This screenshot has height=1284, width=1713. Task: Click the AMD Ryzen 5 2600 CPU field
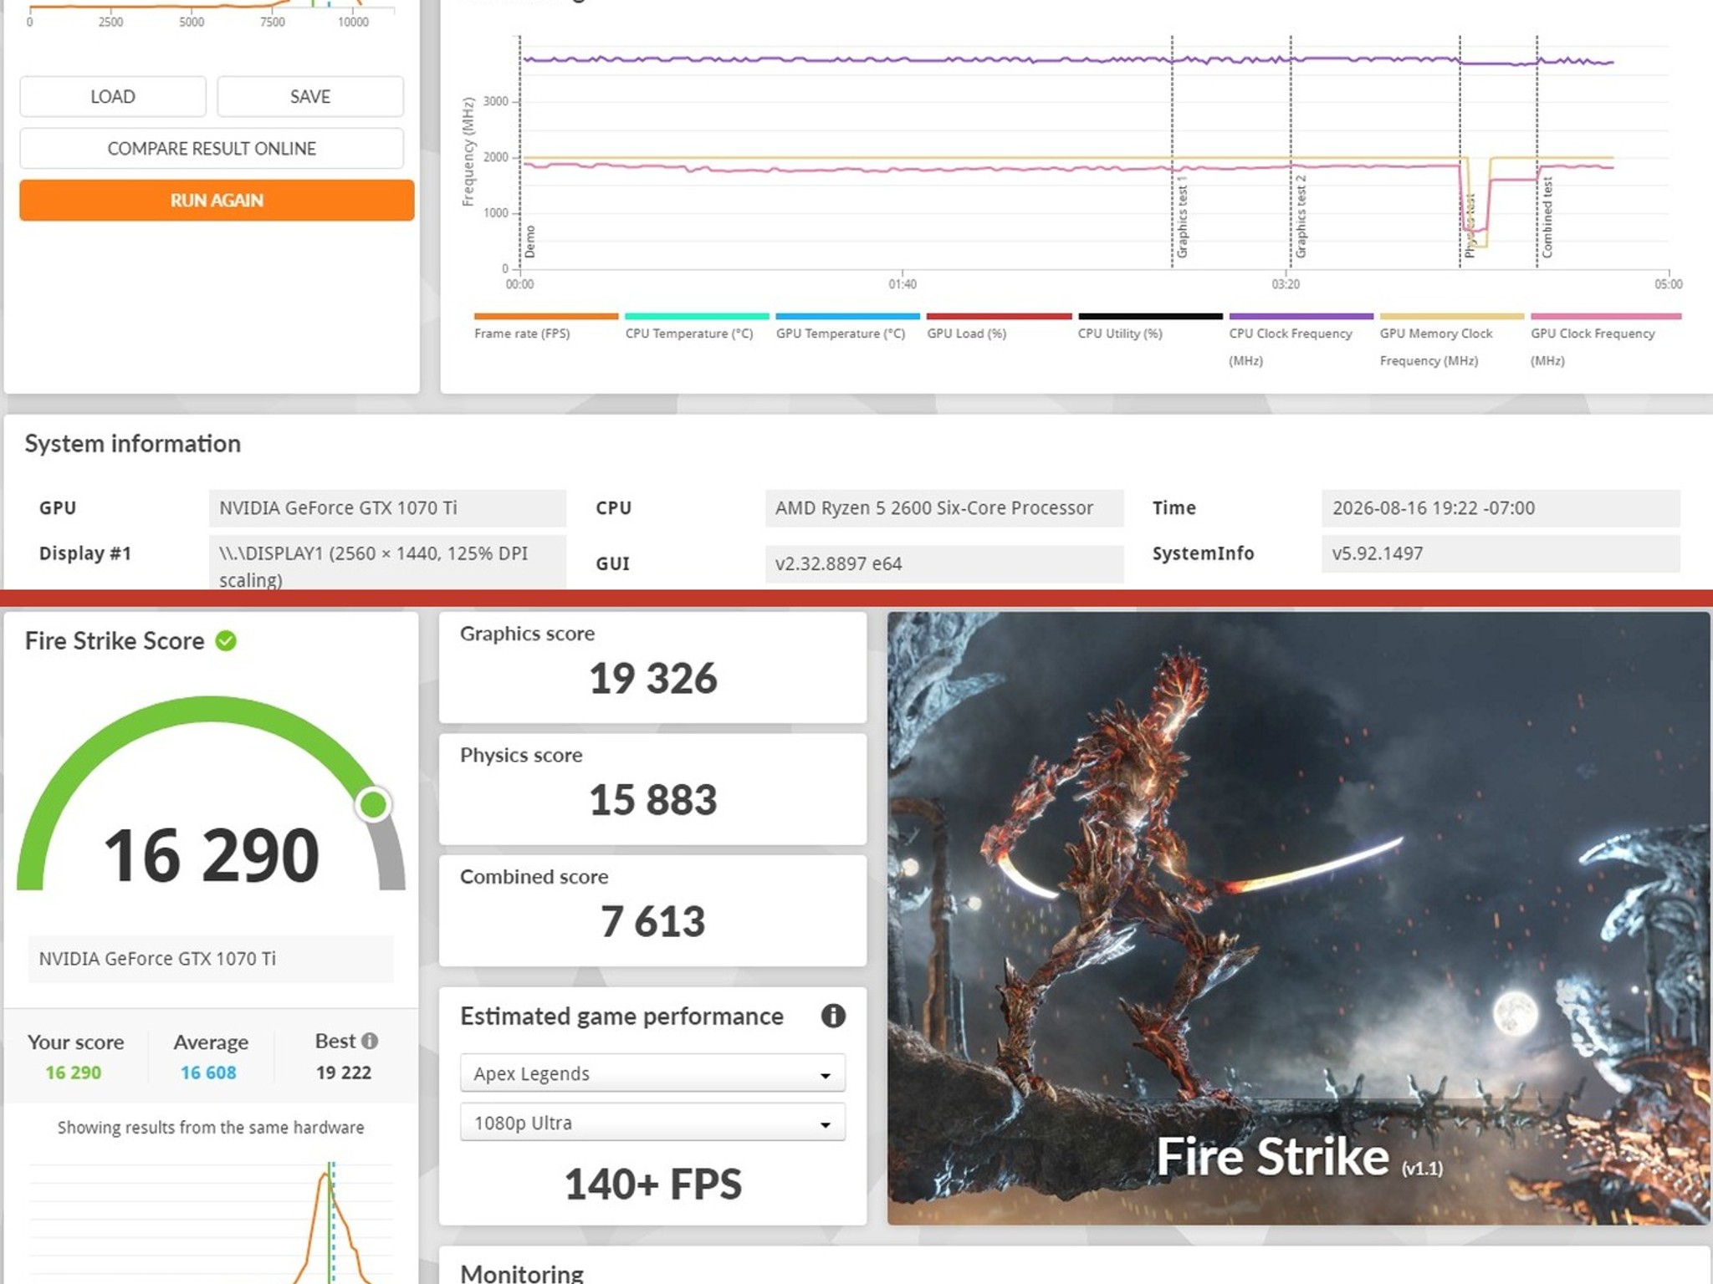[943, 508]
